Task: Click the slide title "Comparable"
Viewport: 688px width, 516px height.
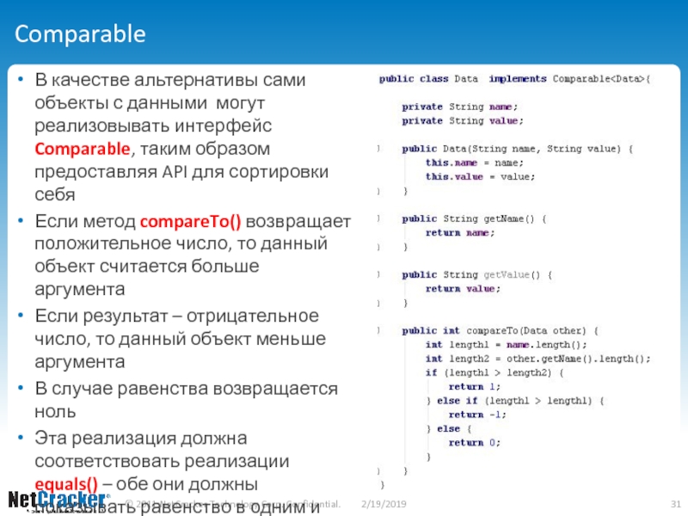Action: [80, 34]
